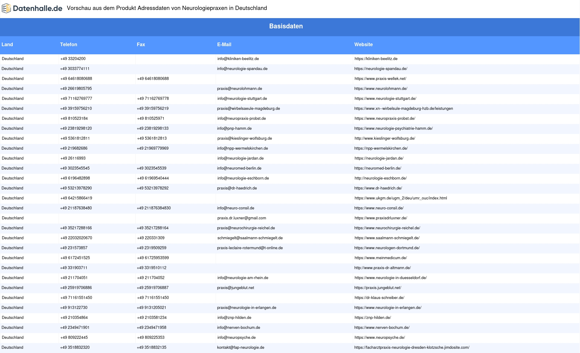Image resolution: width=580 pixels, height=353 pixels.
Task: Select phone +49 3033774111
Action: (x=75, y=69)
